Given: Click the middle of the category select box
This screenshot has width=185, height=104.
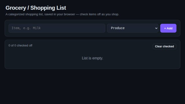Looking at the screenshot, I should click(133, 28).
